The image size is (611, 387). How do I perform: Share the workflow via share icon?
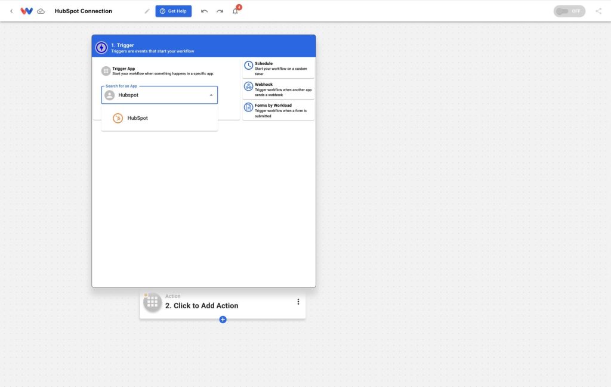tap(598, 11)
